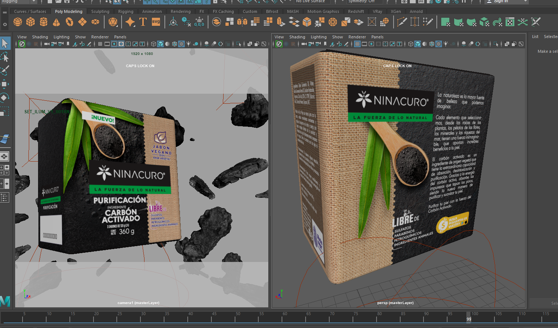Click the Quad Draw pencil icon
This screenshot has height=328, width=558.
pyautogui.click(x=428, y=22)
